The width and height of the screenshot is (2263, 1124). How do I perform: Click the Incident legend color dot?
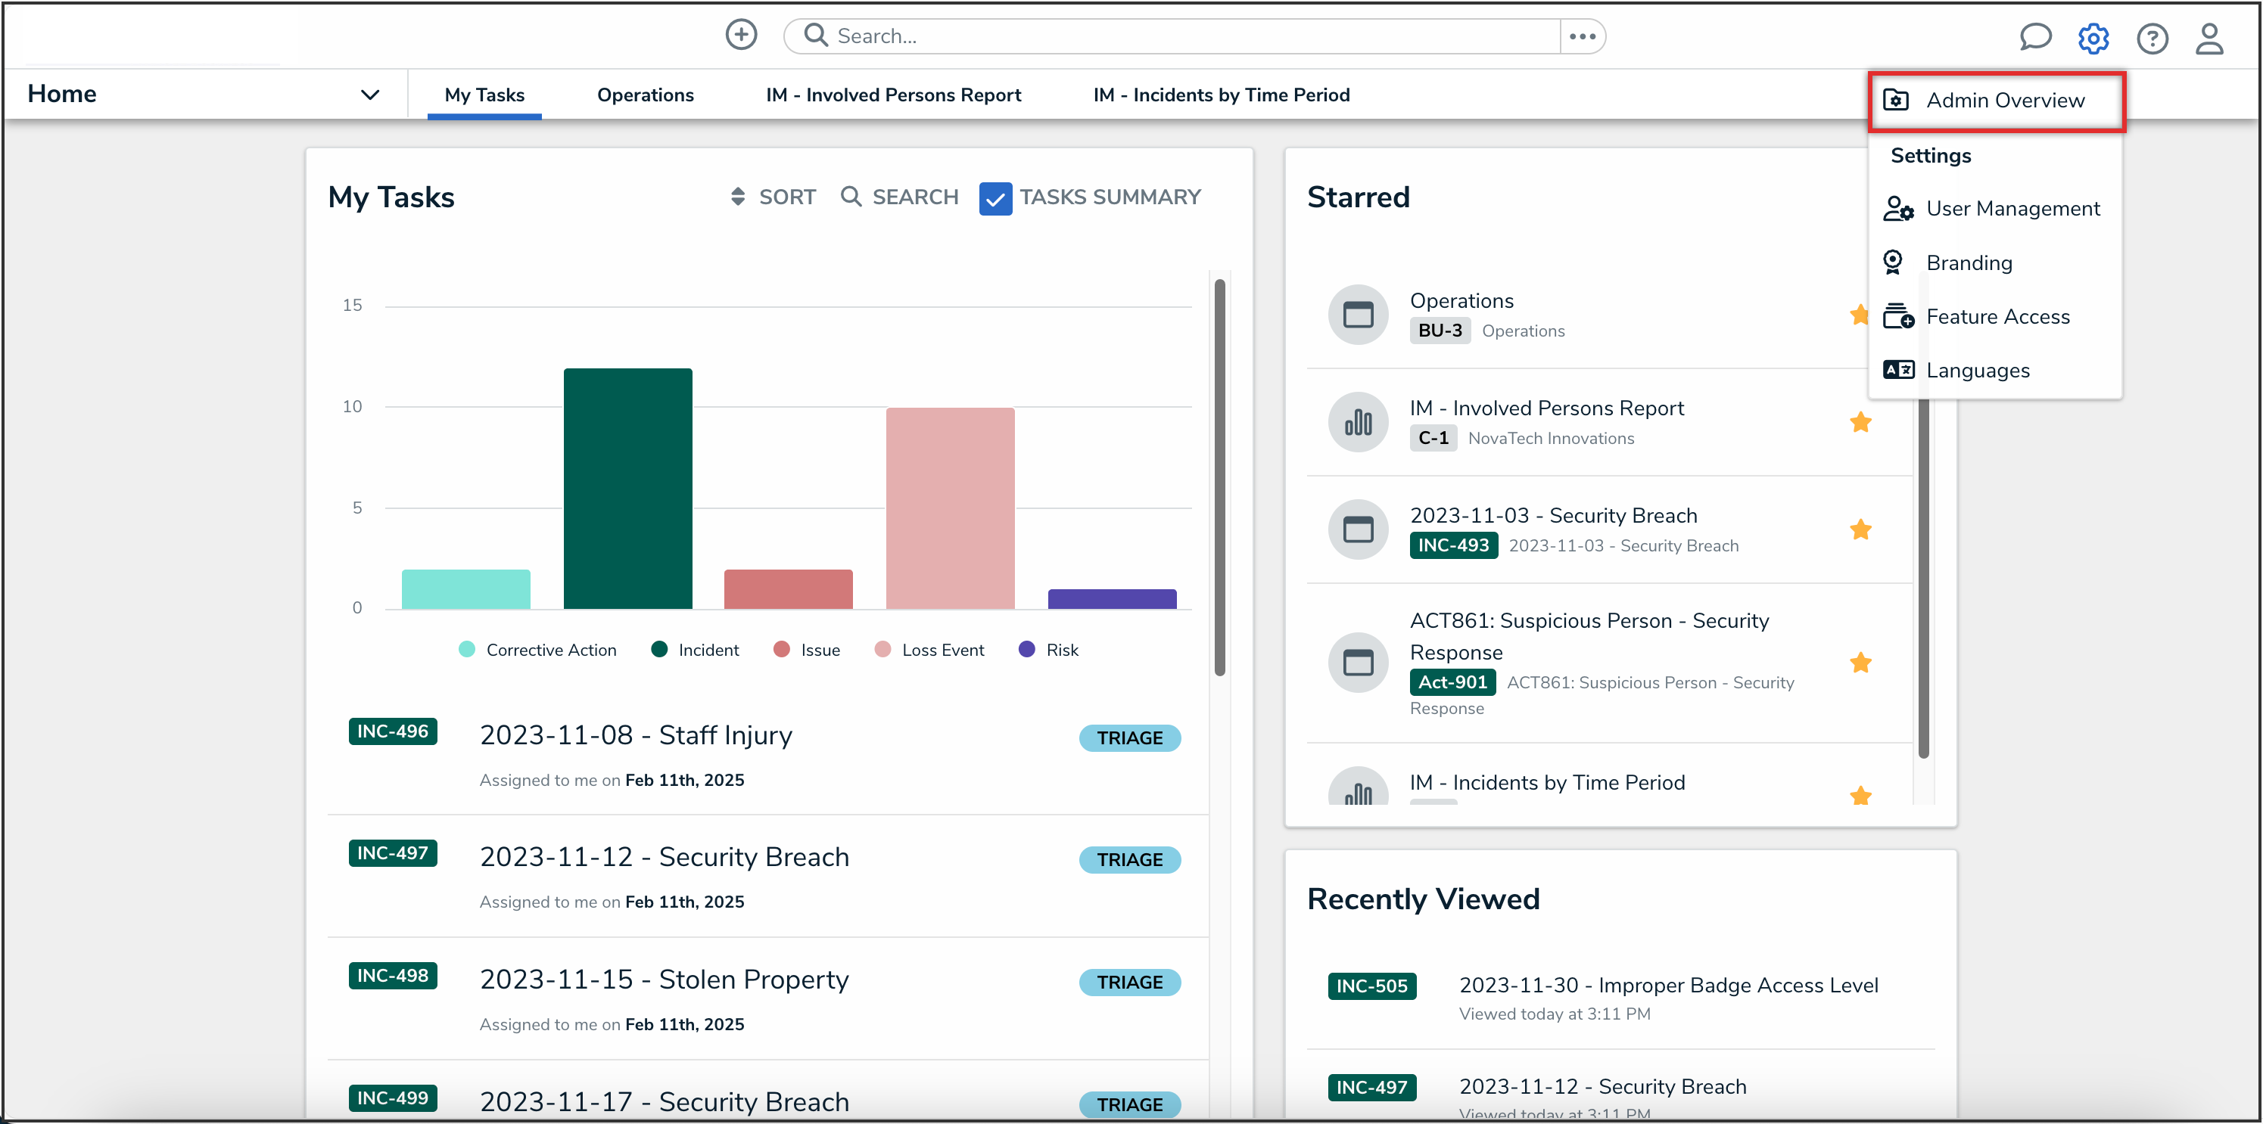[x=660, y=649]
